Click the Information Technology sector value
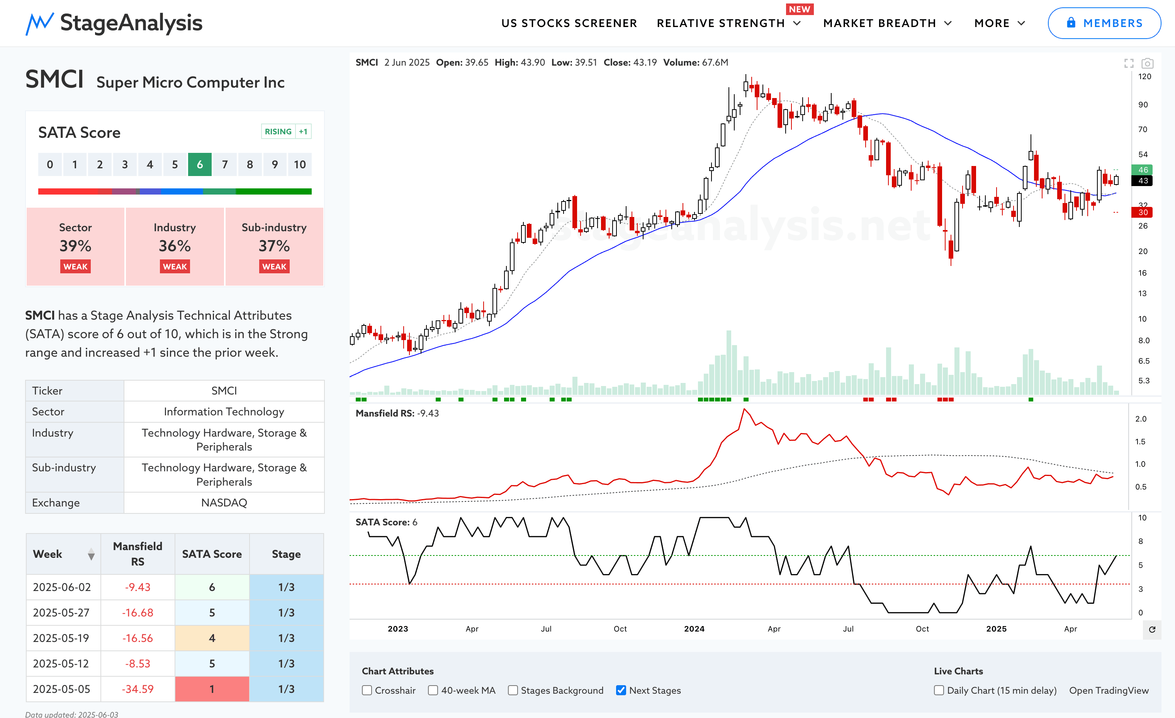 tap(224, 411)
